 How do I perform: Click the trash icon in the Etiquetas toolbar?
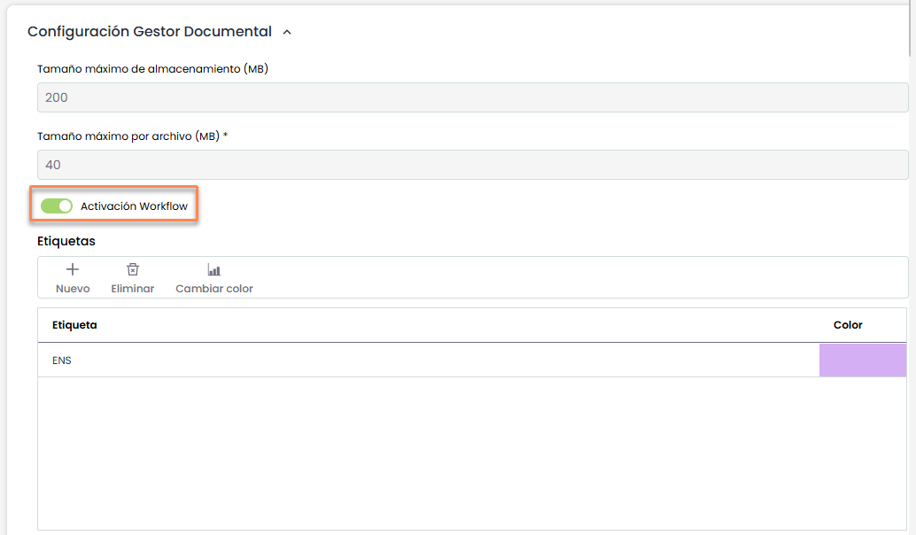(x=133, y=270)
